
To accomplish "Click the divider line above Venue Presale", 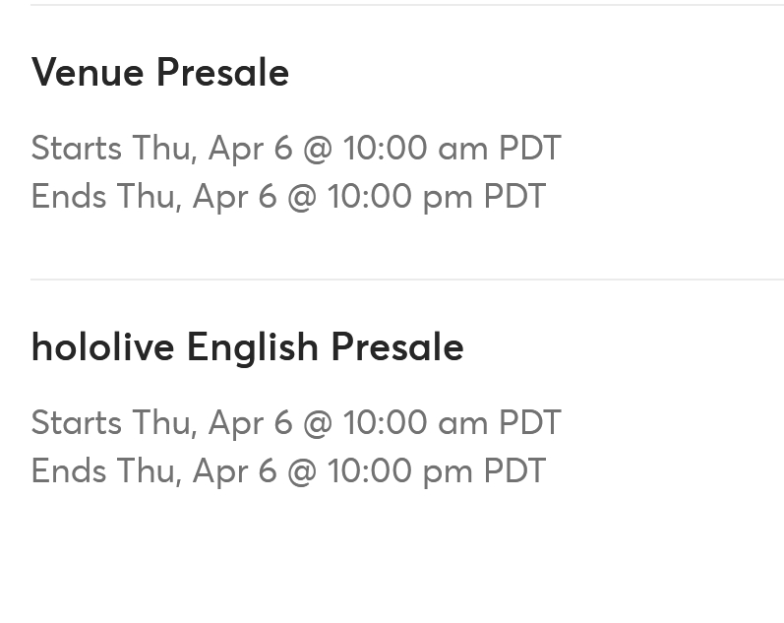I will [x=407, y=5].
